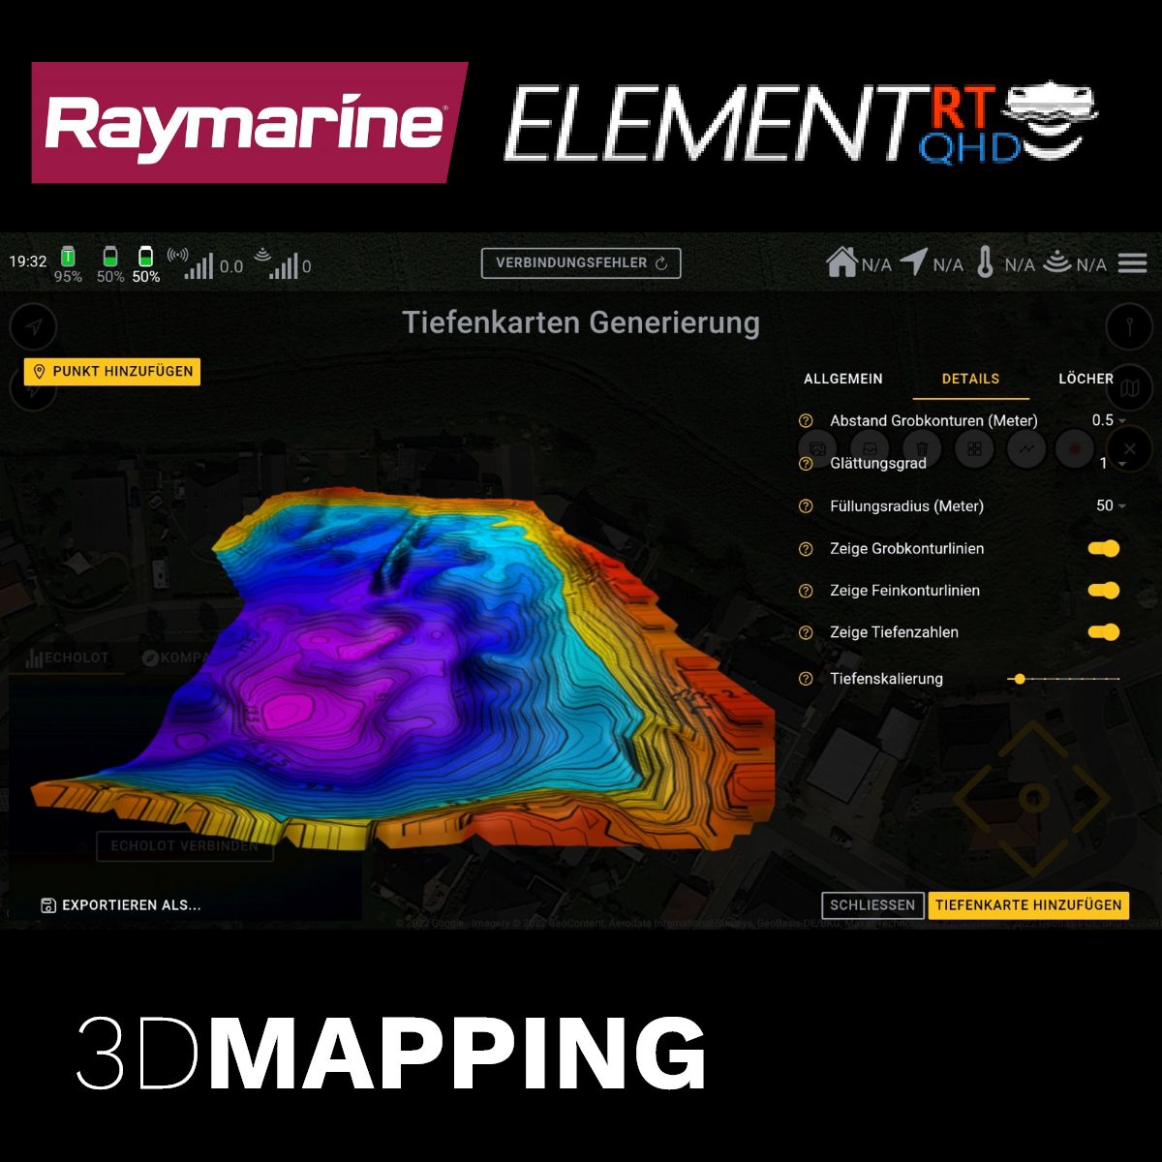This screenshot has width=1162, height=1162.
Task: Click the 19:32 clock readout
Action: click(x=28, y=261)
